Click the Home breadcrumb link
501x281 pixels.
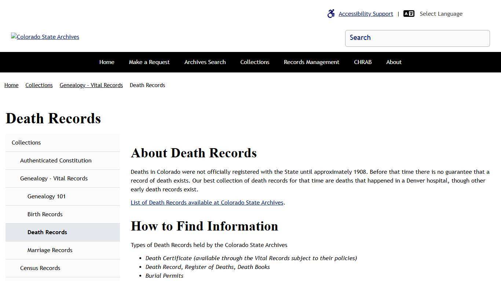coord(11,85)
